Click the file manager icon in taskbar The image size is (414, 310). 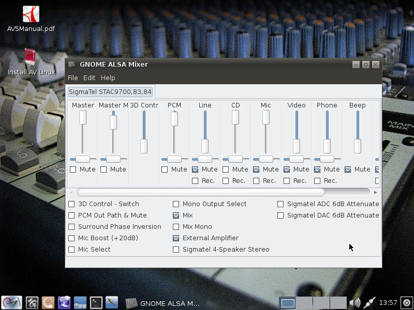click(x=80, y=303)
